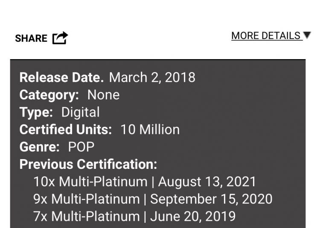Select the Category label

tap(49, 95)
